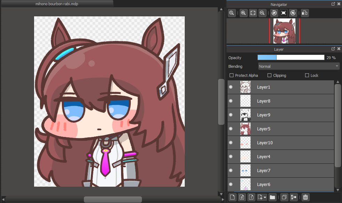Reset navigator zoom to 100% magnifier
The height and width of the screenshot is (203, 342).
click(x=232, y=13)
